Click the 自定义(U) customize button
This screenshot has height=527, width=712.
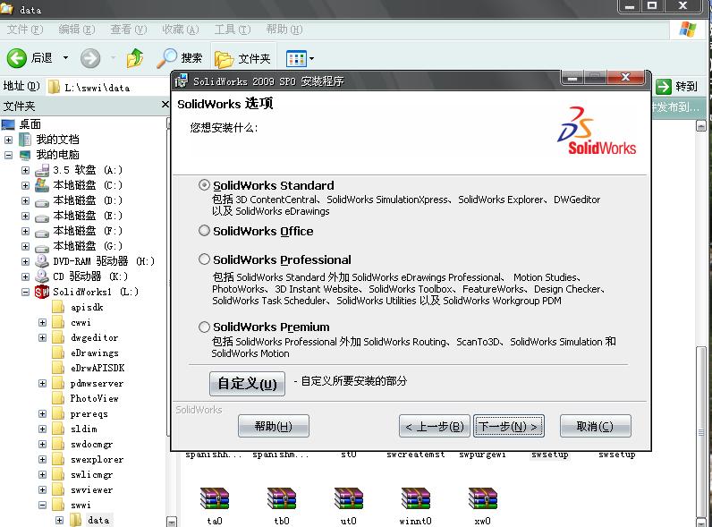248,384
